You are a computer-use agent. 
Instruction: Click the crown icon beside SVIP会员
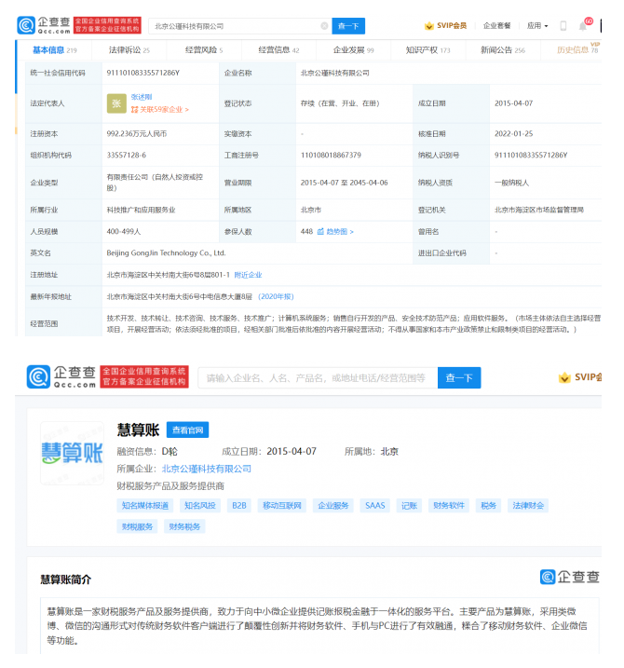tap(429, 25)
